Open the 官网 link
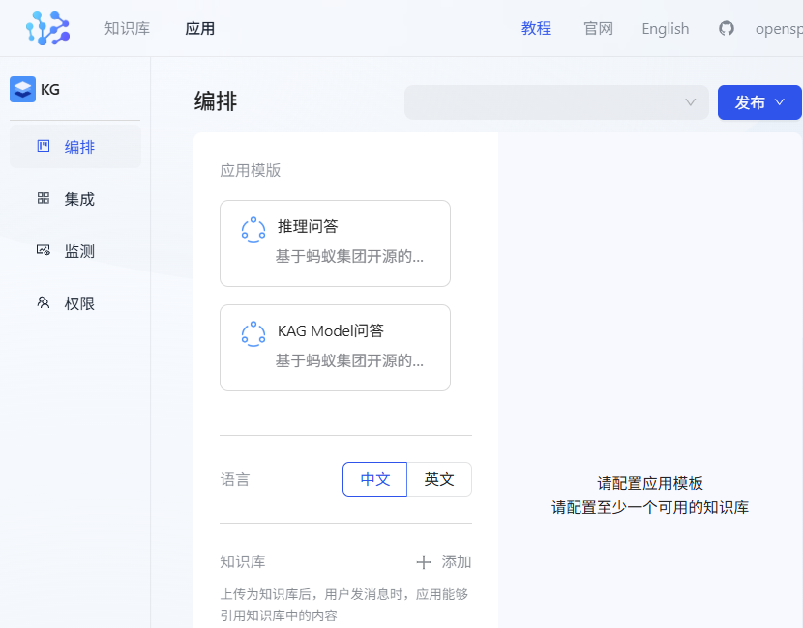Viewport: 803px width, 628px height. (x=598, y=29)
